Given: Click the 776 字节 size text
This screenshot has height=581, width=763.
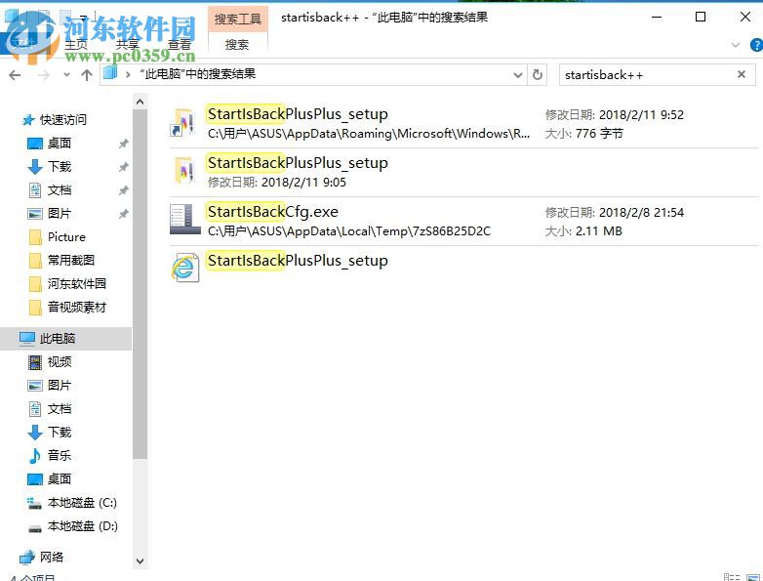Looking at the screenshot, I should (599, 134).
